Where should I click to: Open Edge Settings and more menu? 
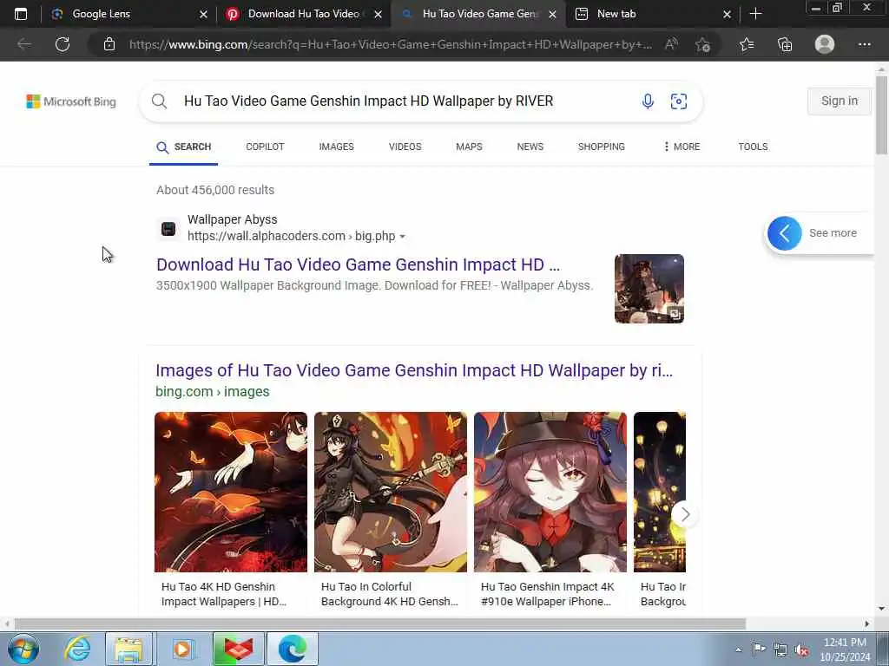tap(864, 44)
